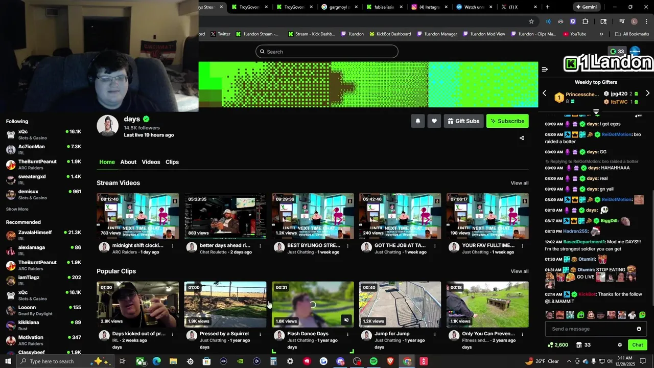The width and height of the screenshot is (654, 368).
Task: Open Spotify from the taskbar
Action: click(373, 361)
